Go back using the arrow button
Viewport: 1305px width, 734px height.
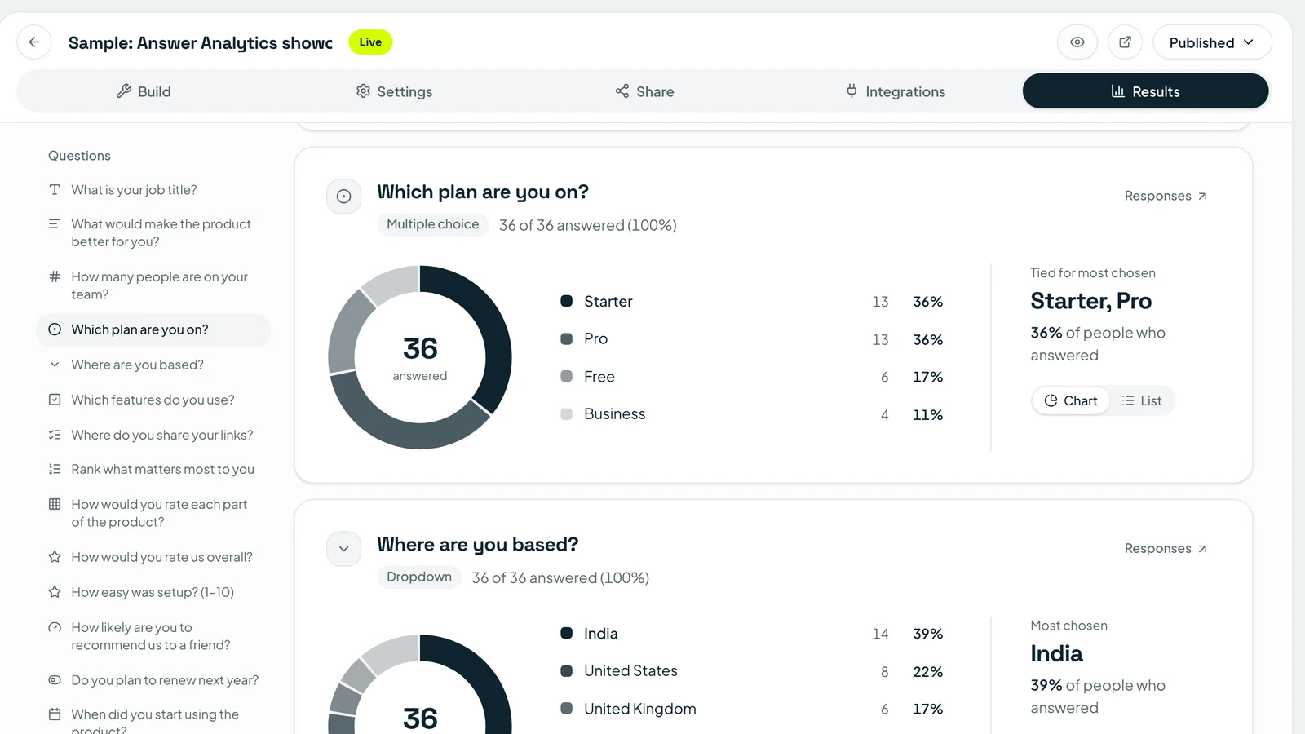point(34,42)
